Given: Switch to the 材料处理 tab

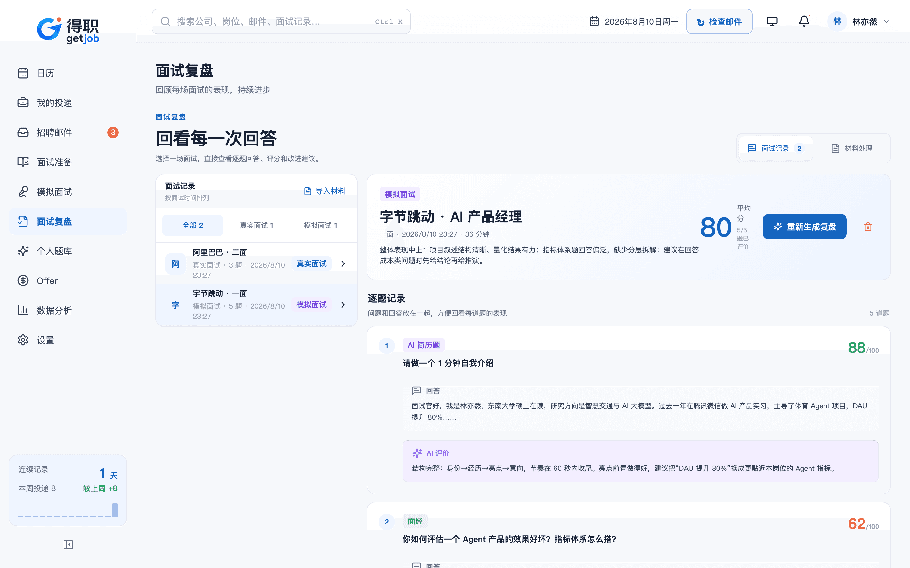Looking at the screenshot, I should click(852, 148).
